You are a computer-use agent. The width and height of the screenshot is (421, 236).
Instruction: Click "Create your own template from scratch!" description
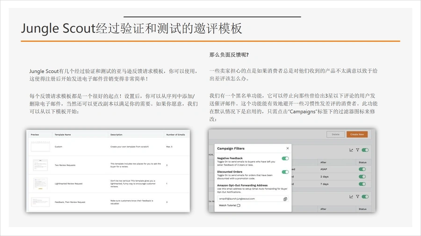point(130,146)
